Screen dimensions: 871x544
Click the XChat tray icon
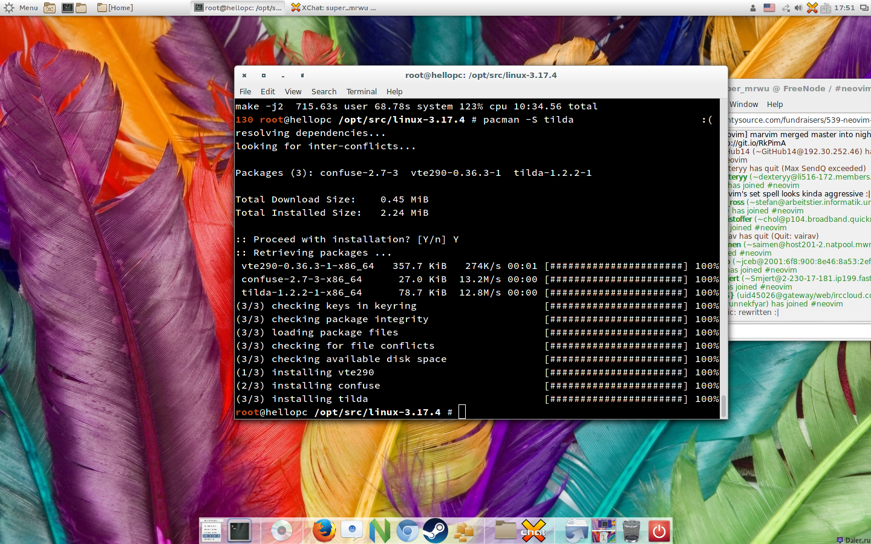pos(812,8)
